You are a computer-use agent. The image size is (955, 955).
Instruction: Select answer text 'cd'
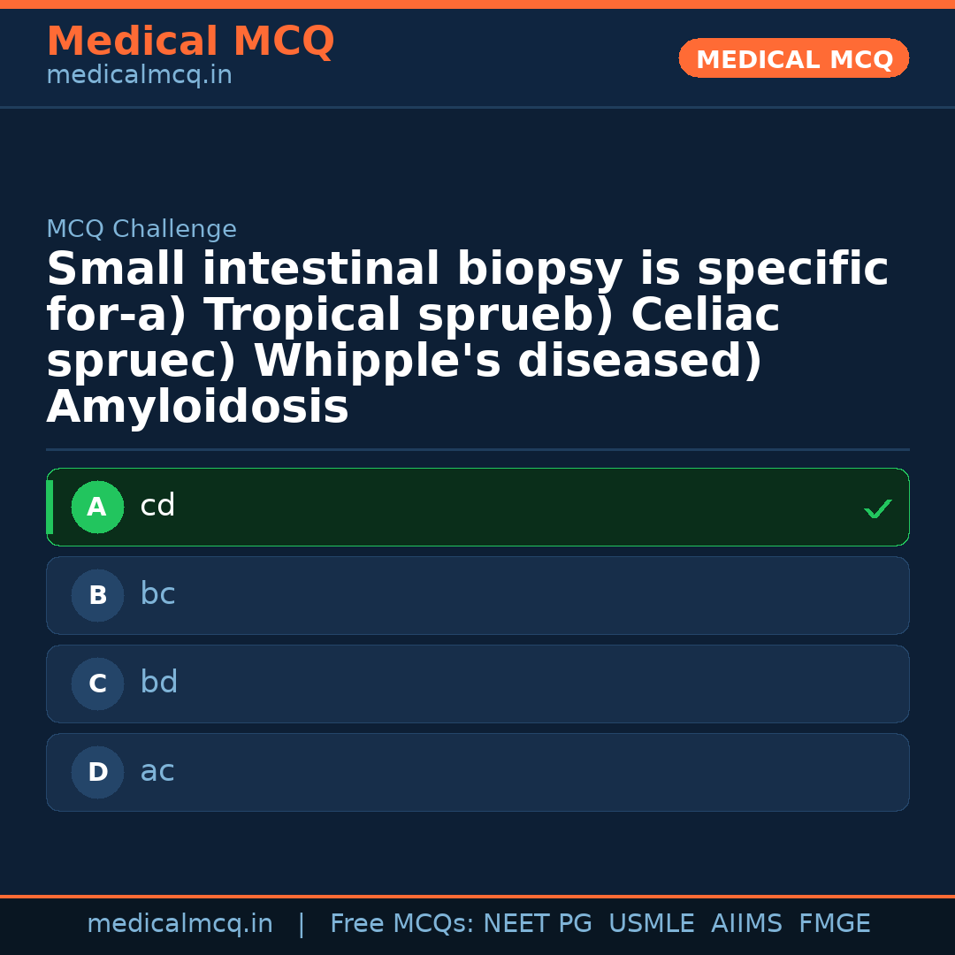[x=157, y=507]
